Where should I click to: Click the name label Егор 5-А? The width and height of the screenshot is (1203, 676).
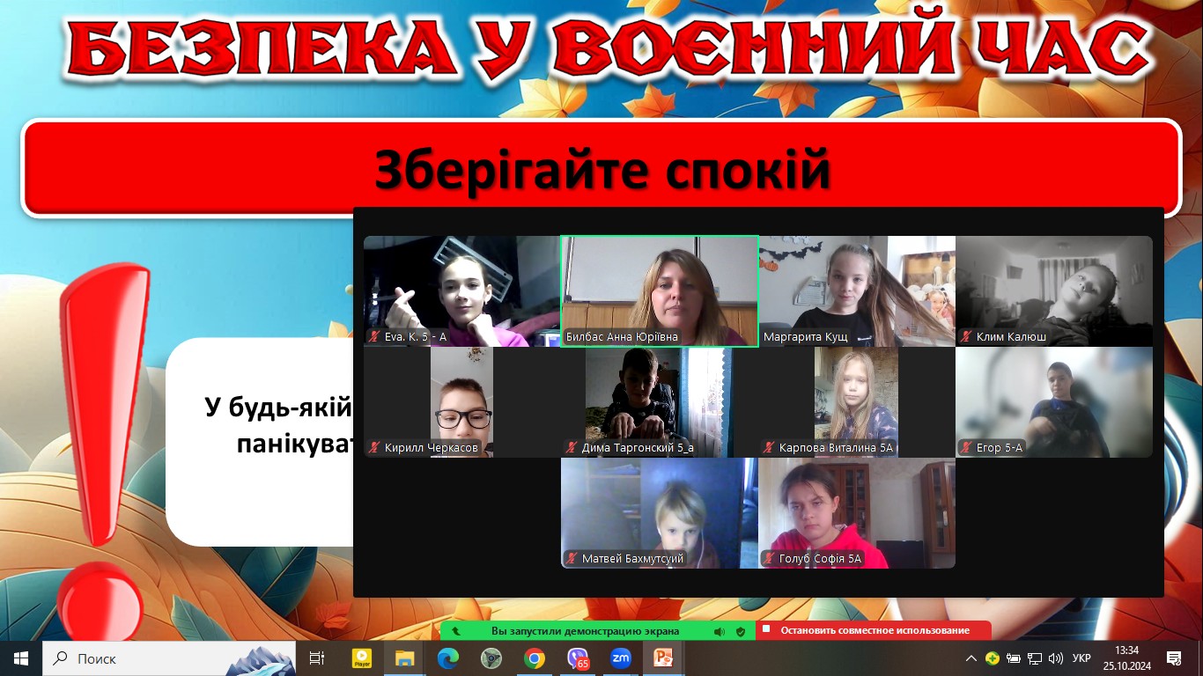pos(1000,448)
